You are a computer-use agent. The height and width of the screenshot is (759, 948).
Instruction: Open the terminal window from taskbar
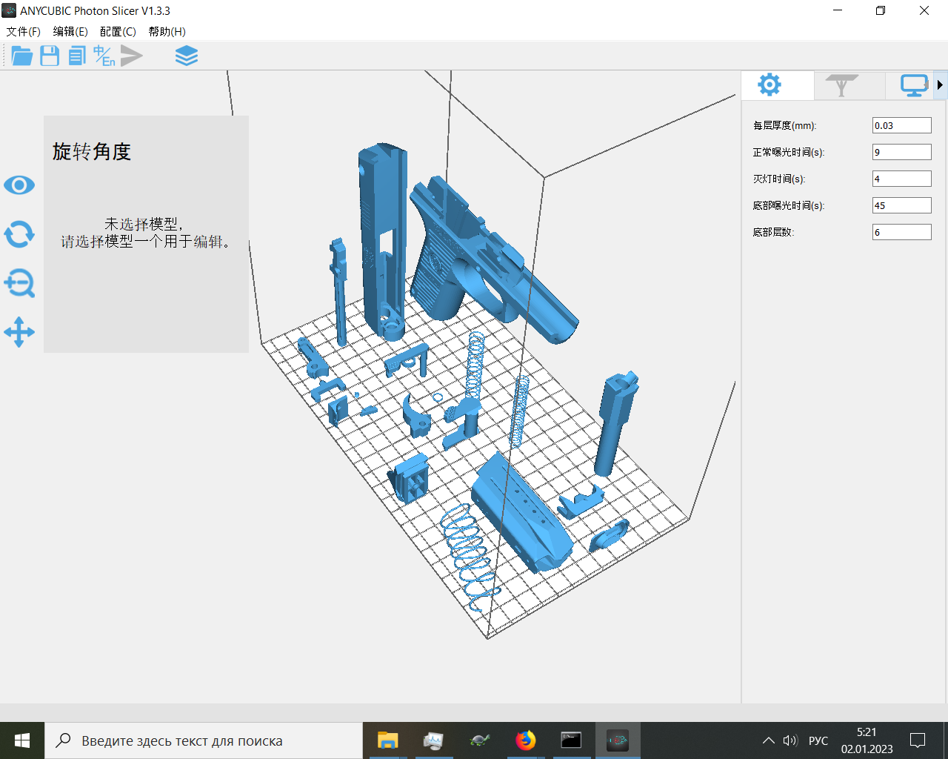coord(571,740)
